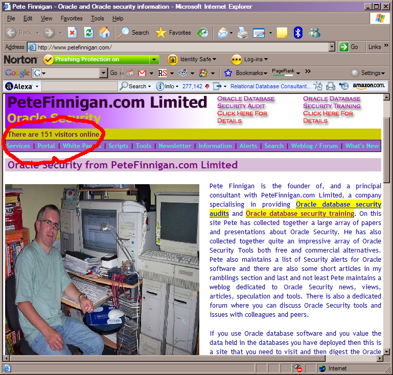The image size is (393, 375).
Task: Click the Alexa related links arrow icon
Action: coord(217,86)
